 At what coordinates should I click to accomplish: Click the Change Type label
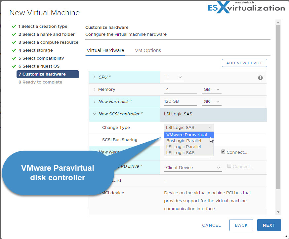click(x=116, y=127)
